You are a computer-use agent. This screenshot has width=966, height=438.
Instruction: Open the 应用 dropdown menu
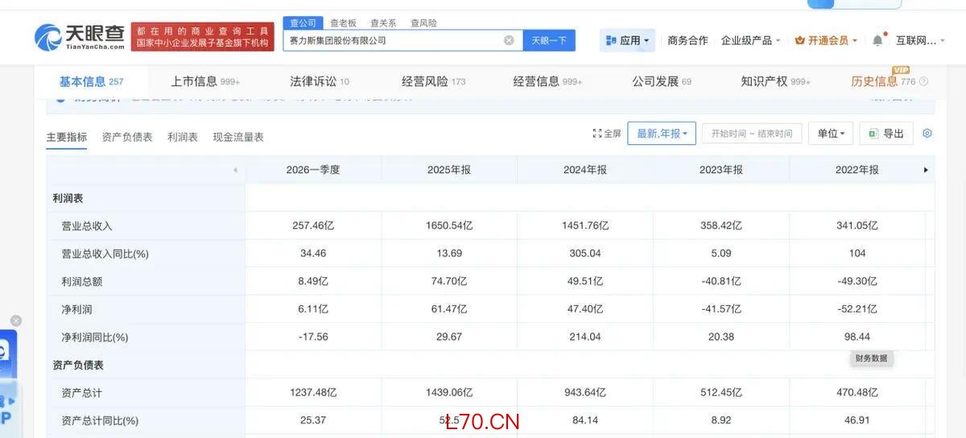[x=627, y=40]
